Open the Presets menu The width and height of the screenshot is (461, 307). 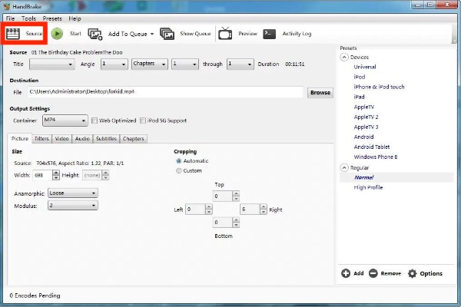tap(52, 18)
